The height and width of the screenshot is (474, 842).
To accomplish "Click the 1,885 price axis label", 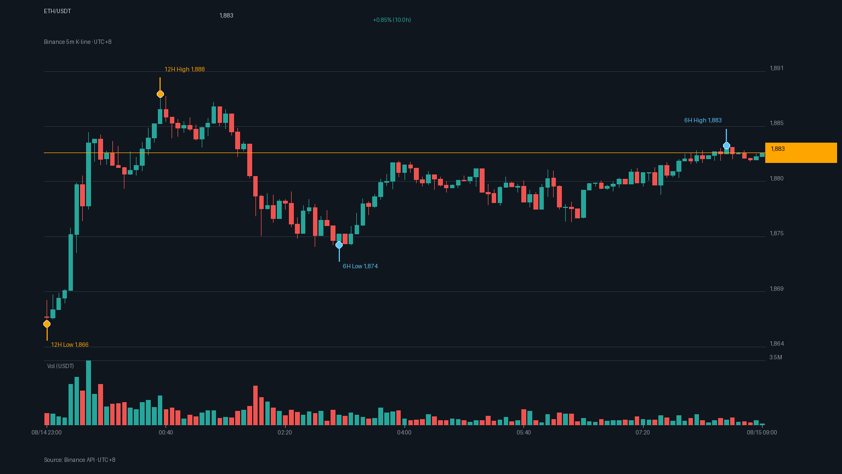I will [x=777, y=123].
